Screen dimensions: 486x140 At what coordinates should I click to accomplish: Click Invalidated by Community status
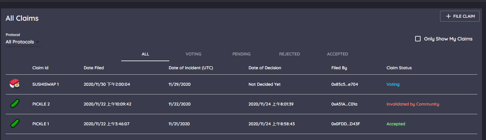(x=413, y=104)
